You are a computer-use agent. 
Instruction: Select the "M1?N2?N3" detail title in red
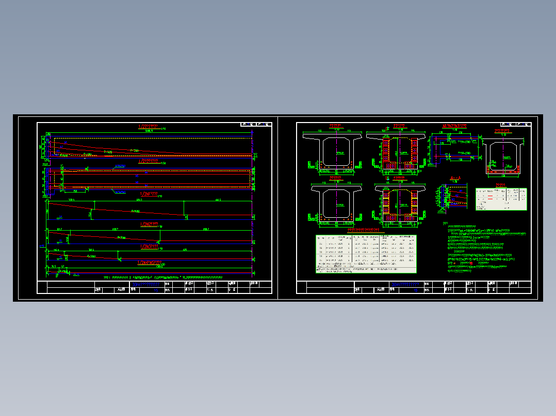point(454,126)
